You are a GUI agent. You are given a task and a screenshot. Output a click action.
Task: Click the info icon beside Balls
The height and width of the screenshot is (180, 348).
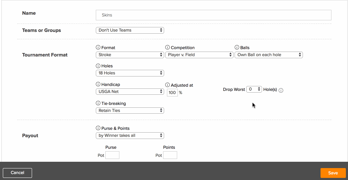[237, 47]
